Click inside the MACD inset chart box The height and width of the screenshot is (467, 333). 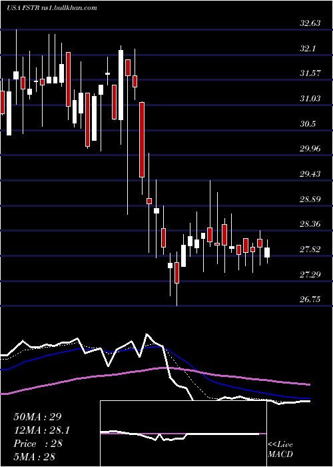point(183,434)
